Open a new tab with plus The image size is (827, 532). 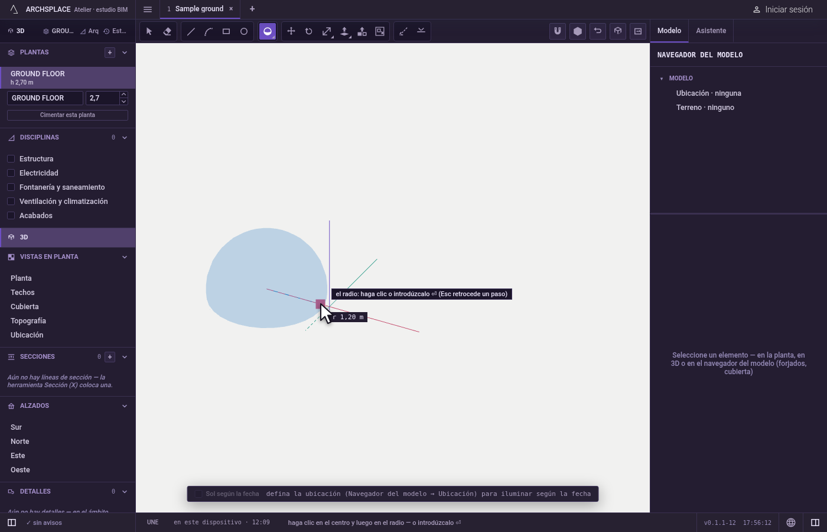pyautogui.click(x=252, y=9)
